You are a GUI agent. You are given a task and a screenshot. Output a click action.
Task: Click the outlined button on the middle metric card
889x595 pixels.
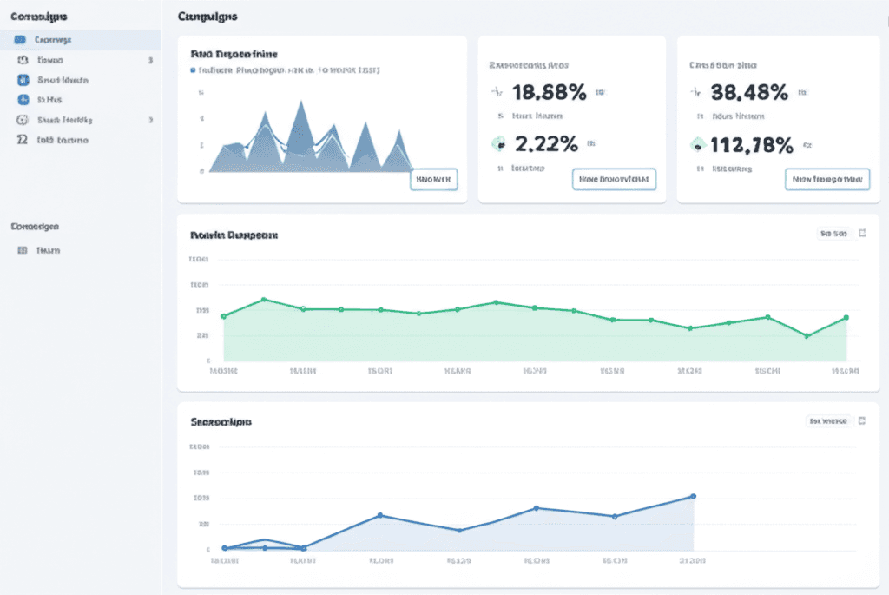(x=614, y=179)
